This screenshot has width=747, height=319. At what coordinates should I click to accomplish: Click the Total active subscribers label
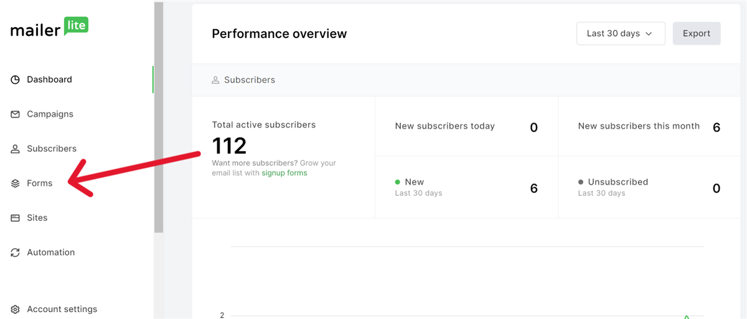click(x=264, y=125)
